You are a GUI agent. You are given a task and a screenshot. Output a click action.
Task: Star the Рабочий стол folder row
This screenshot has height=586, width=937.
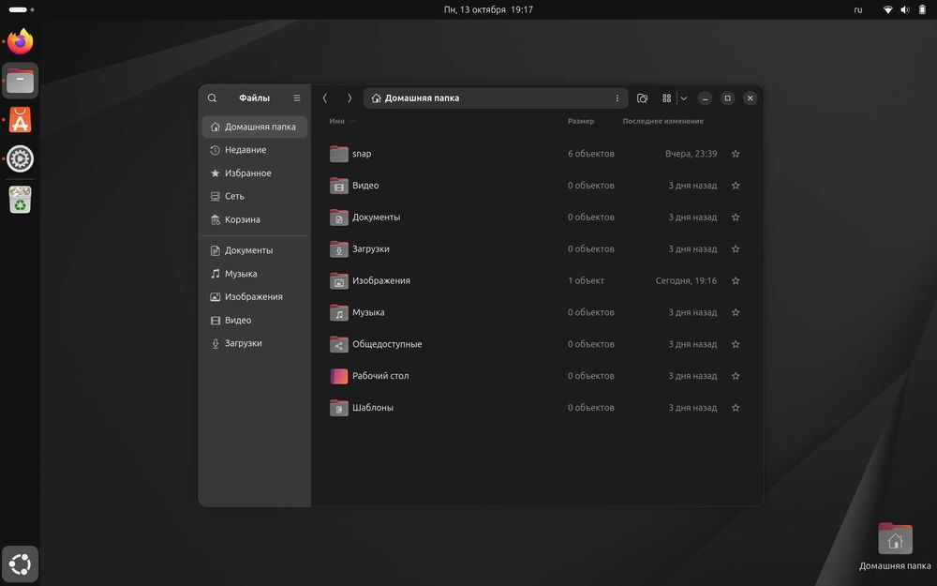click(x=736, y=376)
